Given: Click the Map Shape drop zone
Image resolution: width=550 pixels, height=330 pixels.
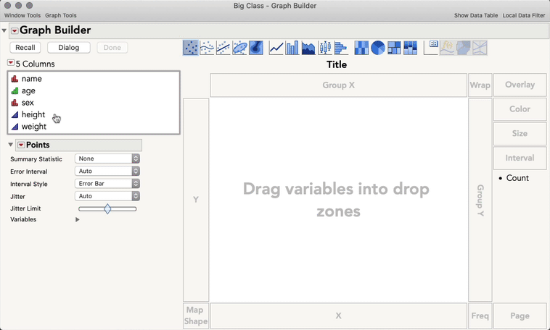Looking at the screenshot, I should [x=196, y=316].
